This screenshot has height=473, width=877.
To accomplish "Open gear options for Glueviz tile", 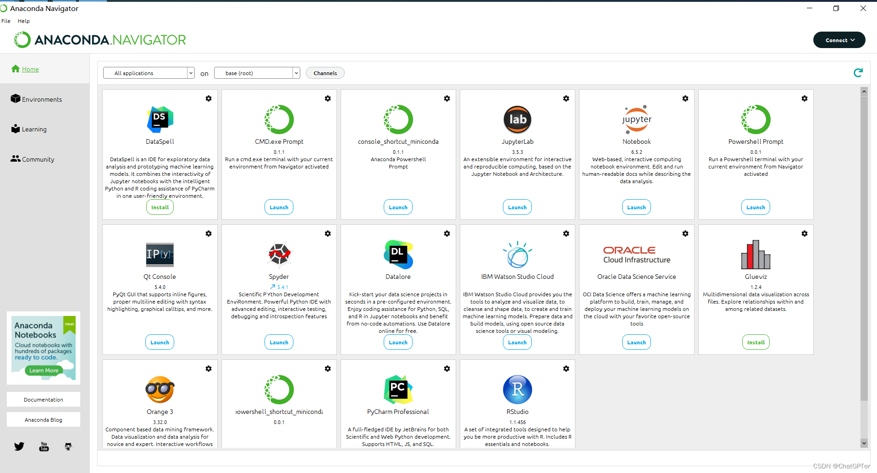I will tap(805, 234).
